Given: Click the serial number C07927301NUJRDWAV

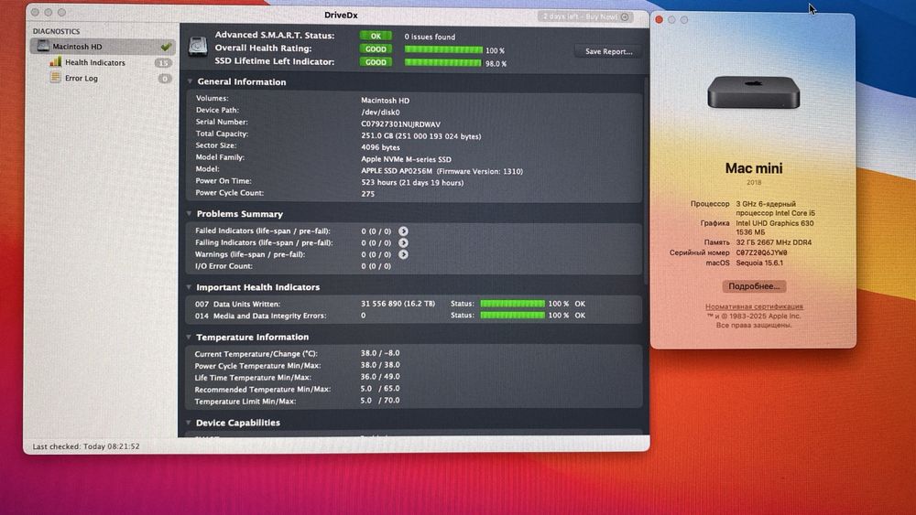Looking at the screenshot, I should 401,124.
